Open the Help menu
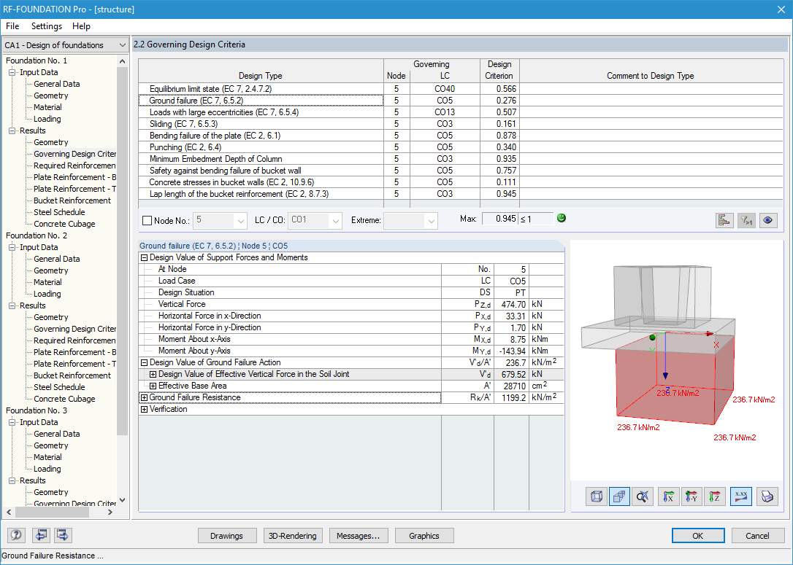 [x=81, y=26]
